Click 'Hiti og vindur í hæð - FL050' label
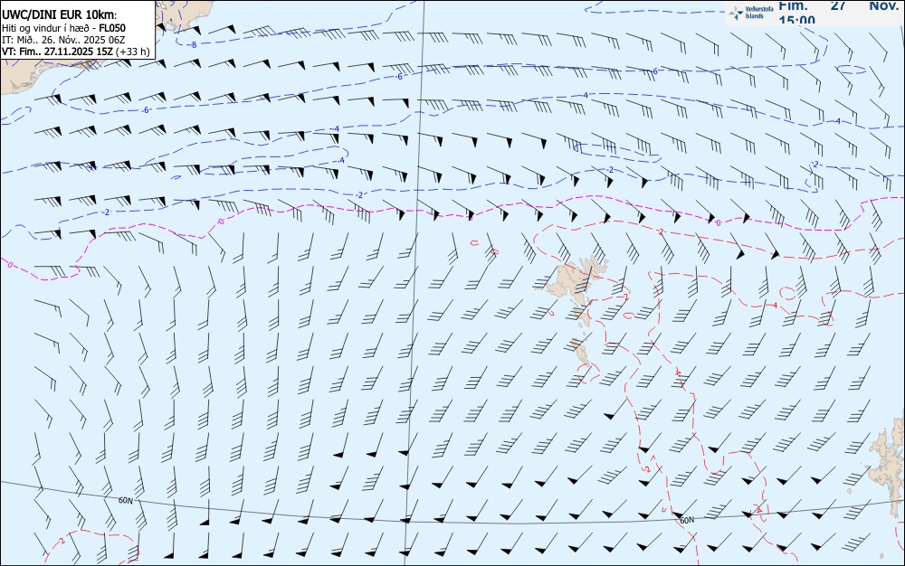 (x=63, y=28)
